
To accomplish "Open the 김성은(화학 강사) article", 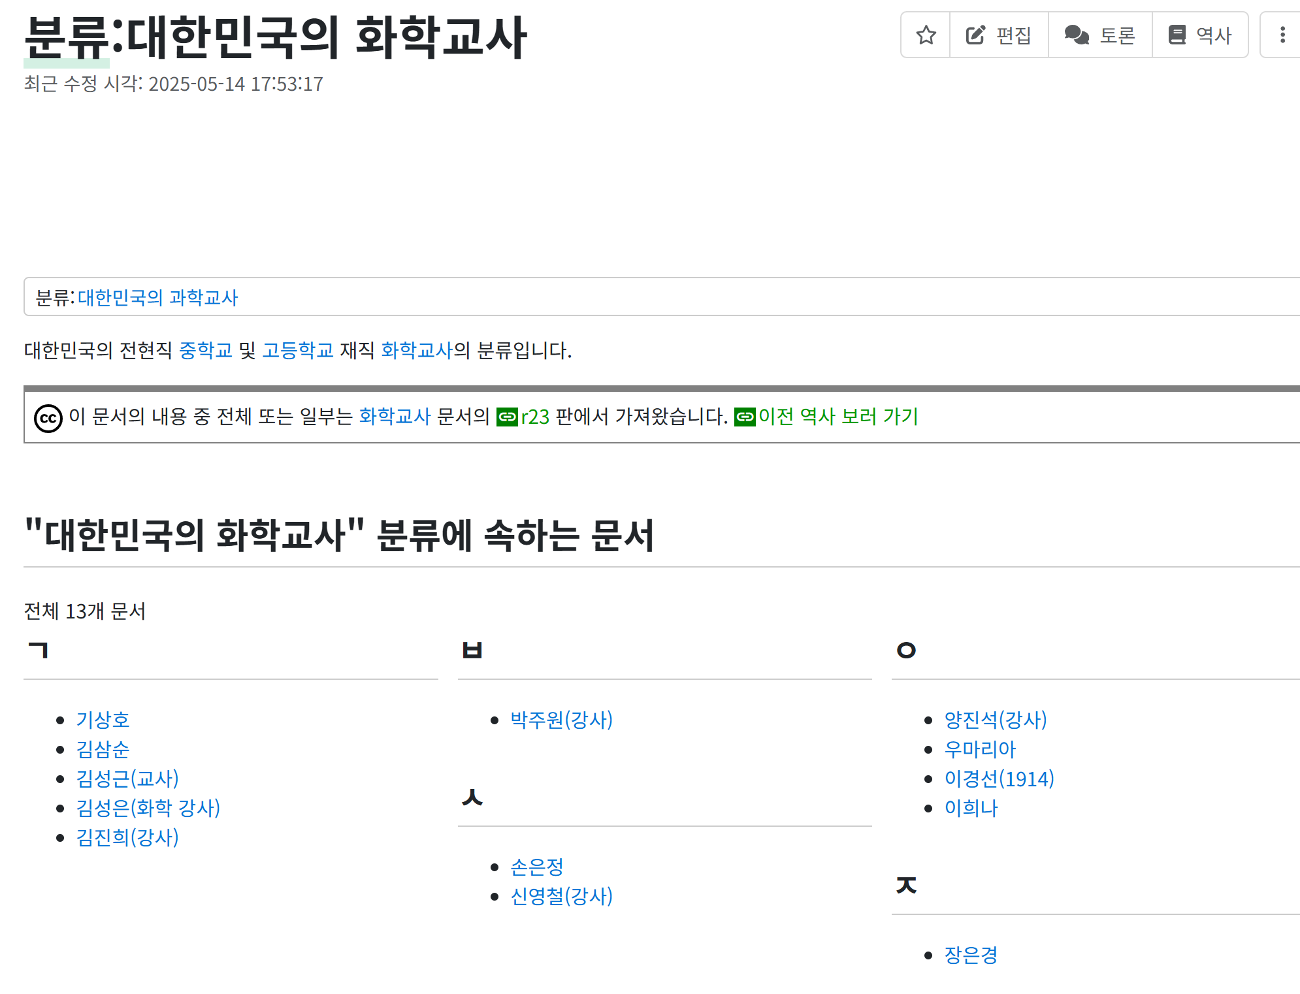I will (148, 808).
